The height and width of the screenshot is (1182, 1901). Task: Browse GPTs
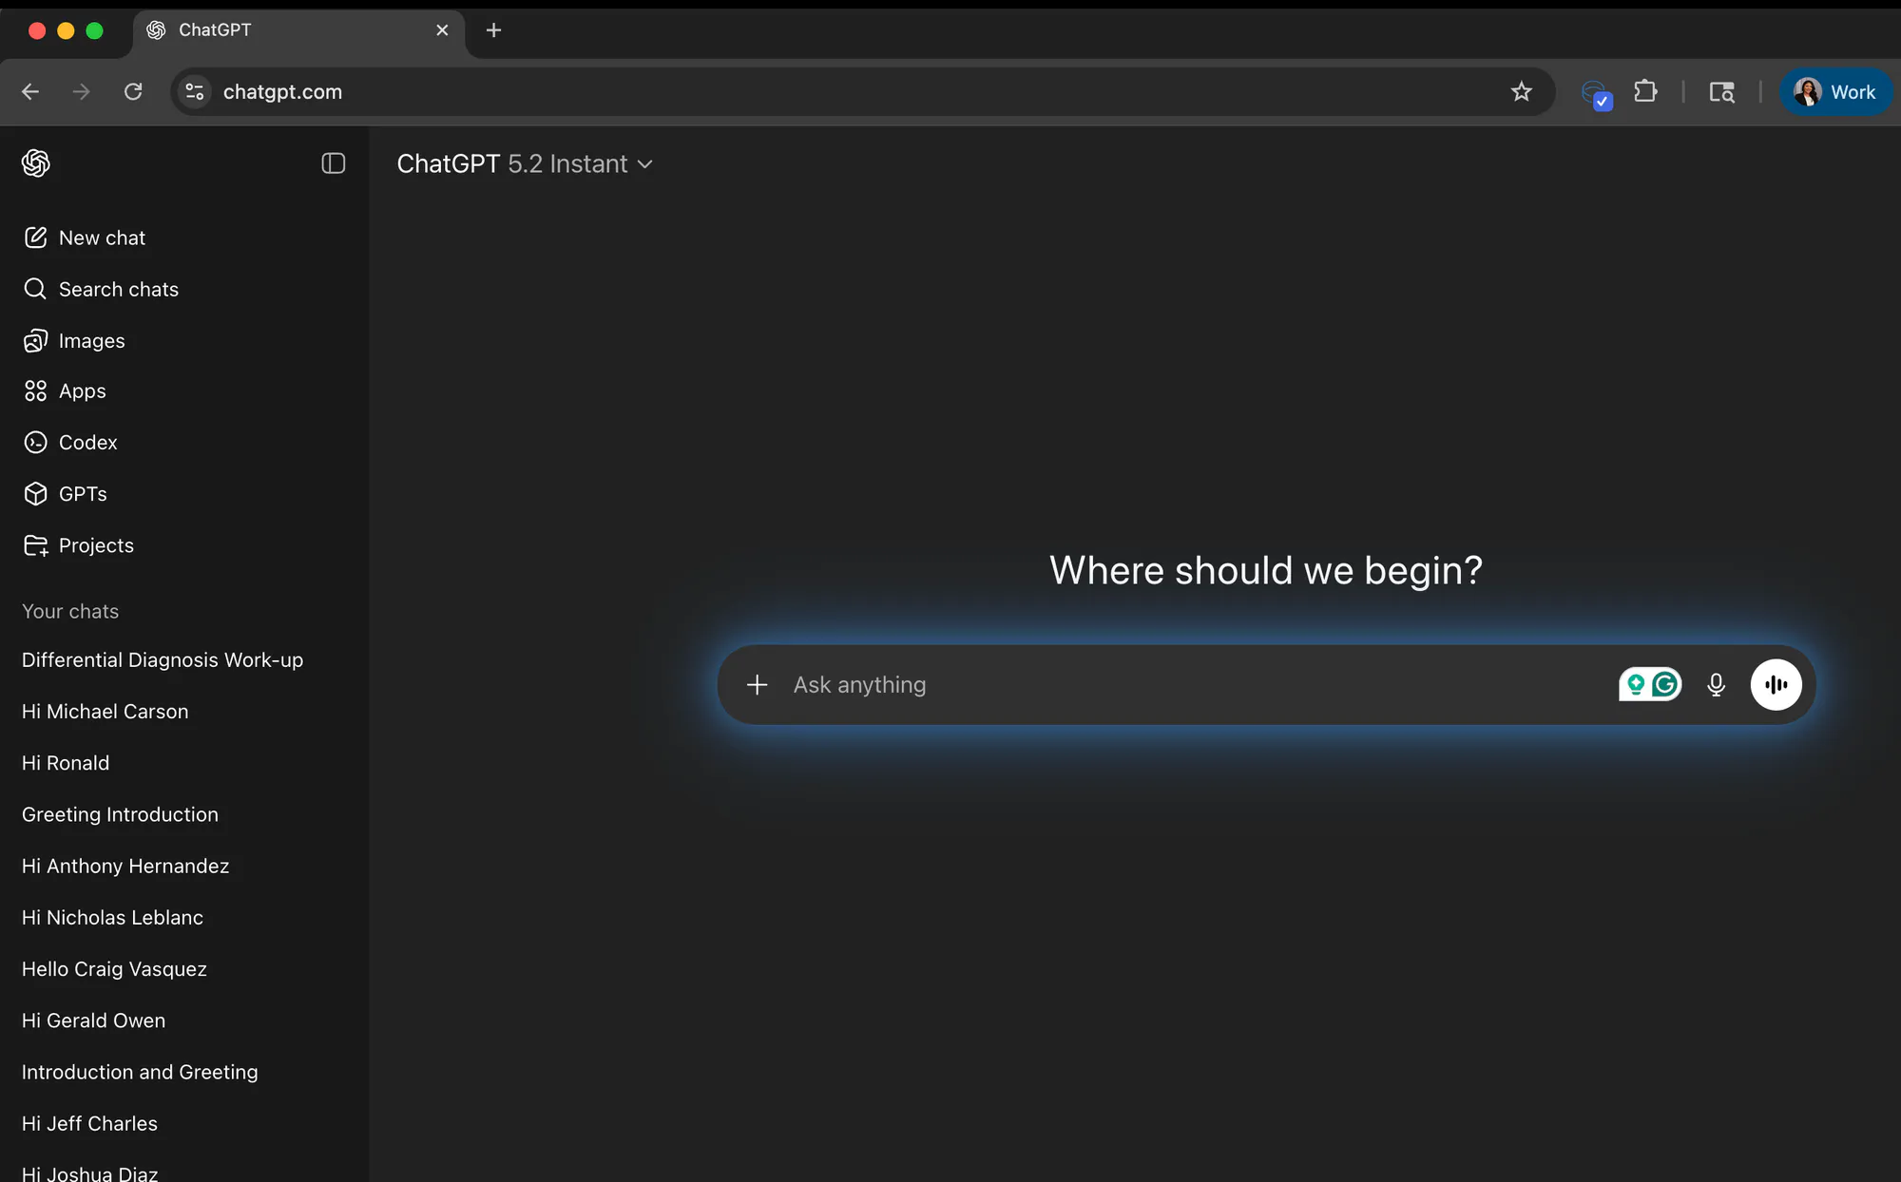click(82, 493)
